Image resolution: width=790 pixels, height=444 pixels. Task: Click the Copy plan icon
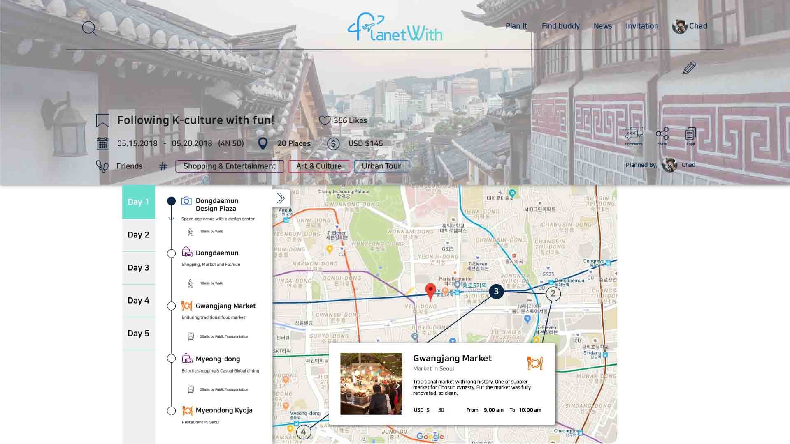coord(690,135)
